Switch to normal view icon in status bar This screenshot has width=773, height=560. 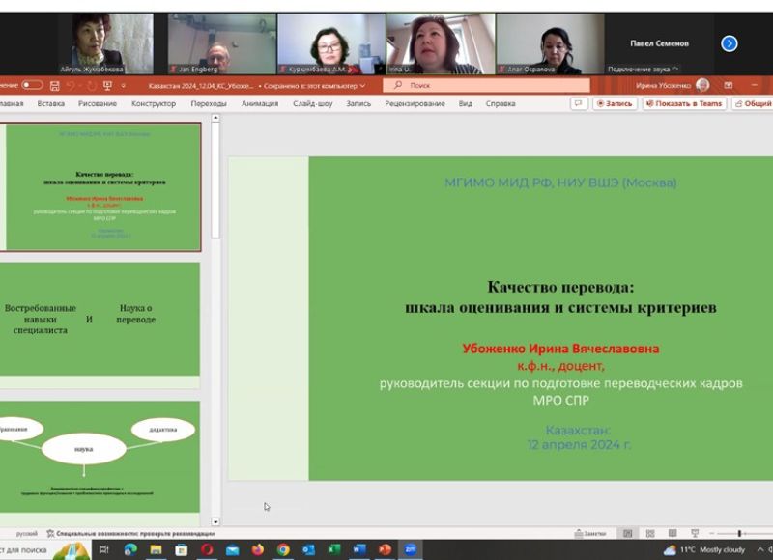628,533
